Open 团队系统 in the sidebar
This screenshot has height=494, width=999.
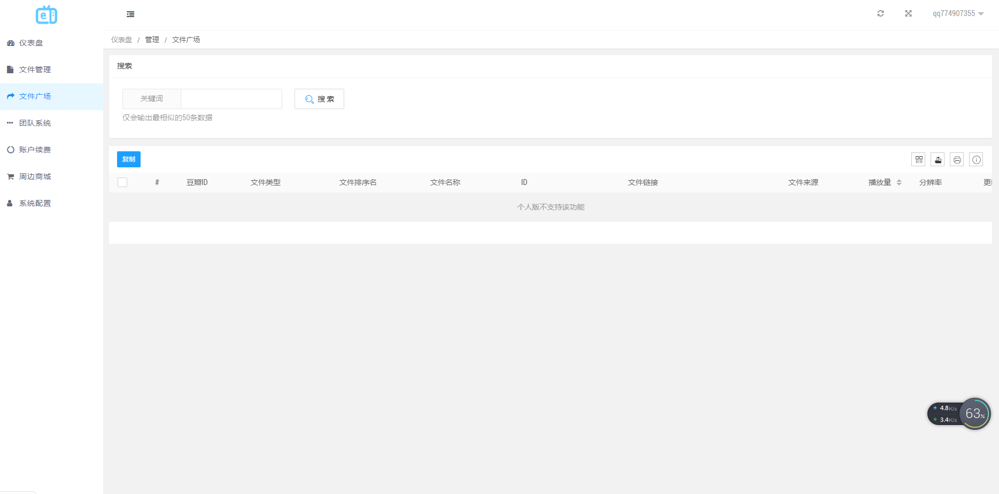(x=51, y=123)
